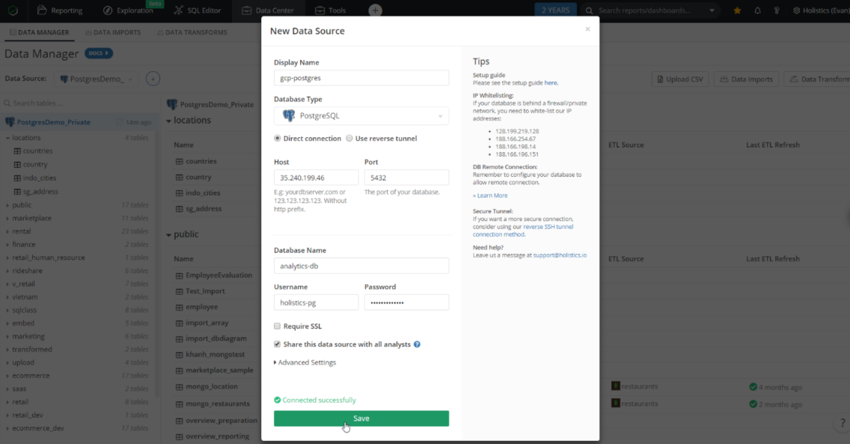Click the Password field
Screen dimensions: 850x444
pyautogui.click(x=406, y=302)
